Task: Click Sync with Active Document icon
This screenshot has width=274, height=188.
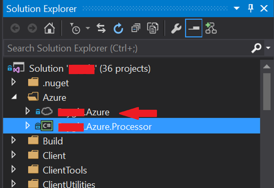Action: (101, 28)
